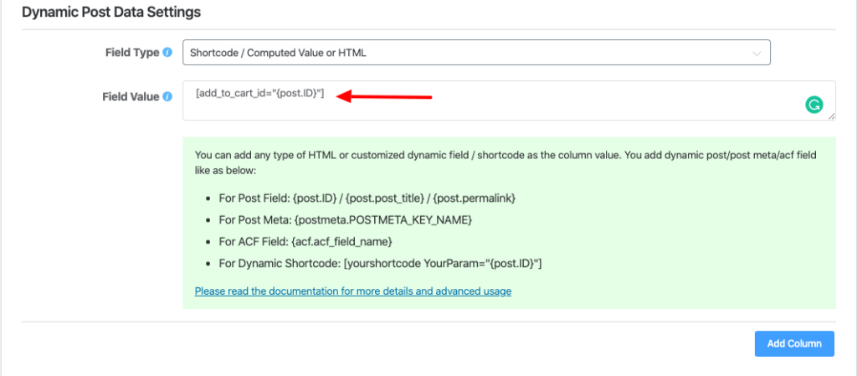
Task: Open the documentation and advanced usage link
Action: [352, 291]
